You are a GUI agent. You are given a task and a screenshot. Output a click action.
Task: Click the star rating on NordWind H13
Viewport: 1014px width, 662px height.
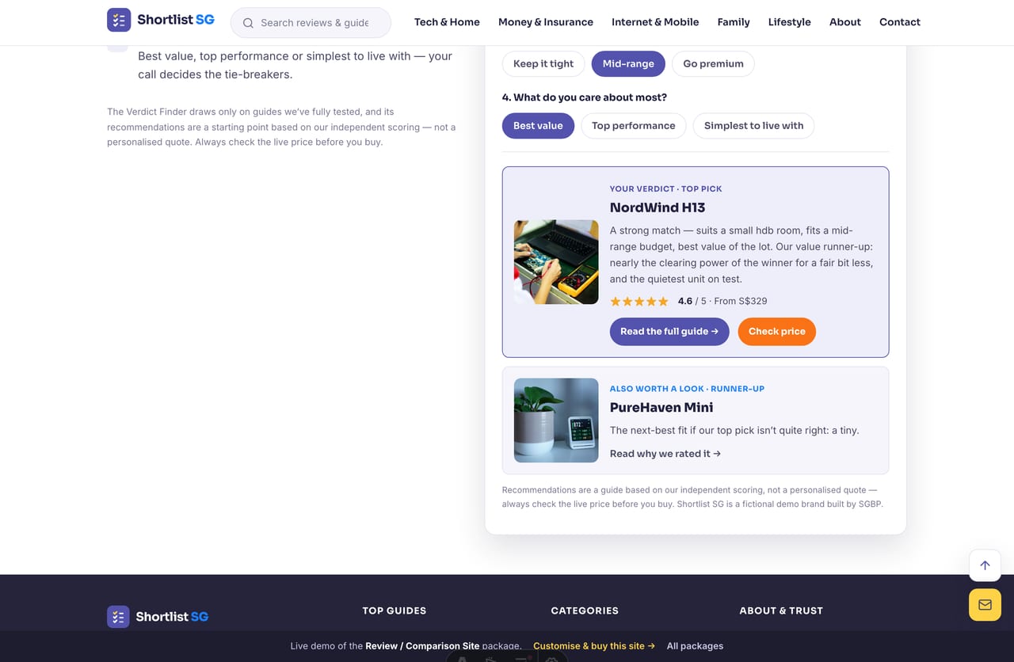pos(639,301)
